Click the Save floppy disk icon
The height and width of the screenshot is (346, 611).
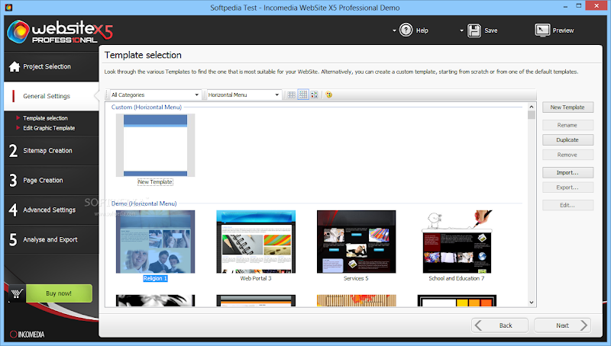tap(474, 30)
